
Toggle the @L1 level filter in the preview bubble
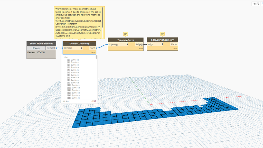[x=67, y=101]
